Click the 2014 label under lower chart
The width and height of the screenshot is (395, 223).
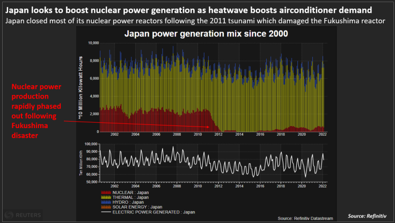239,186
